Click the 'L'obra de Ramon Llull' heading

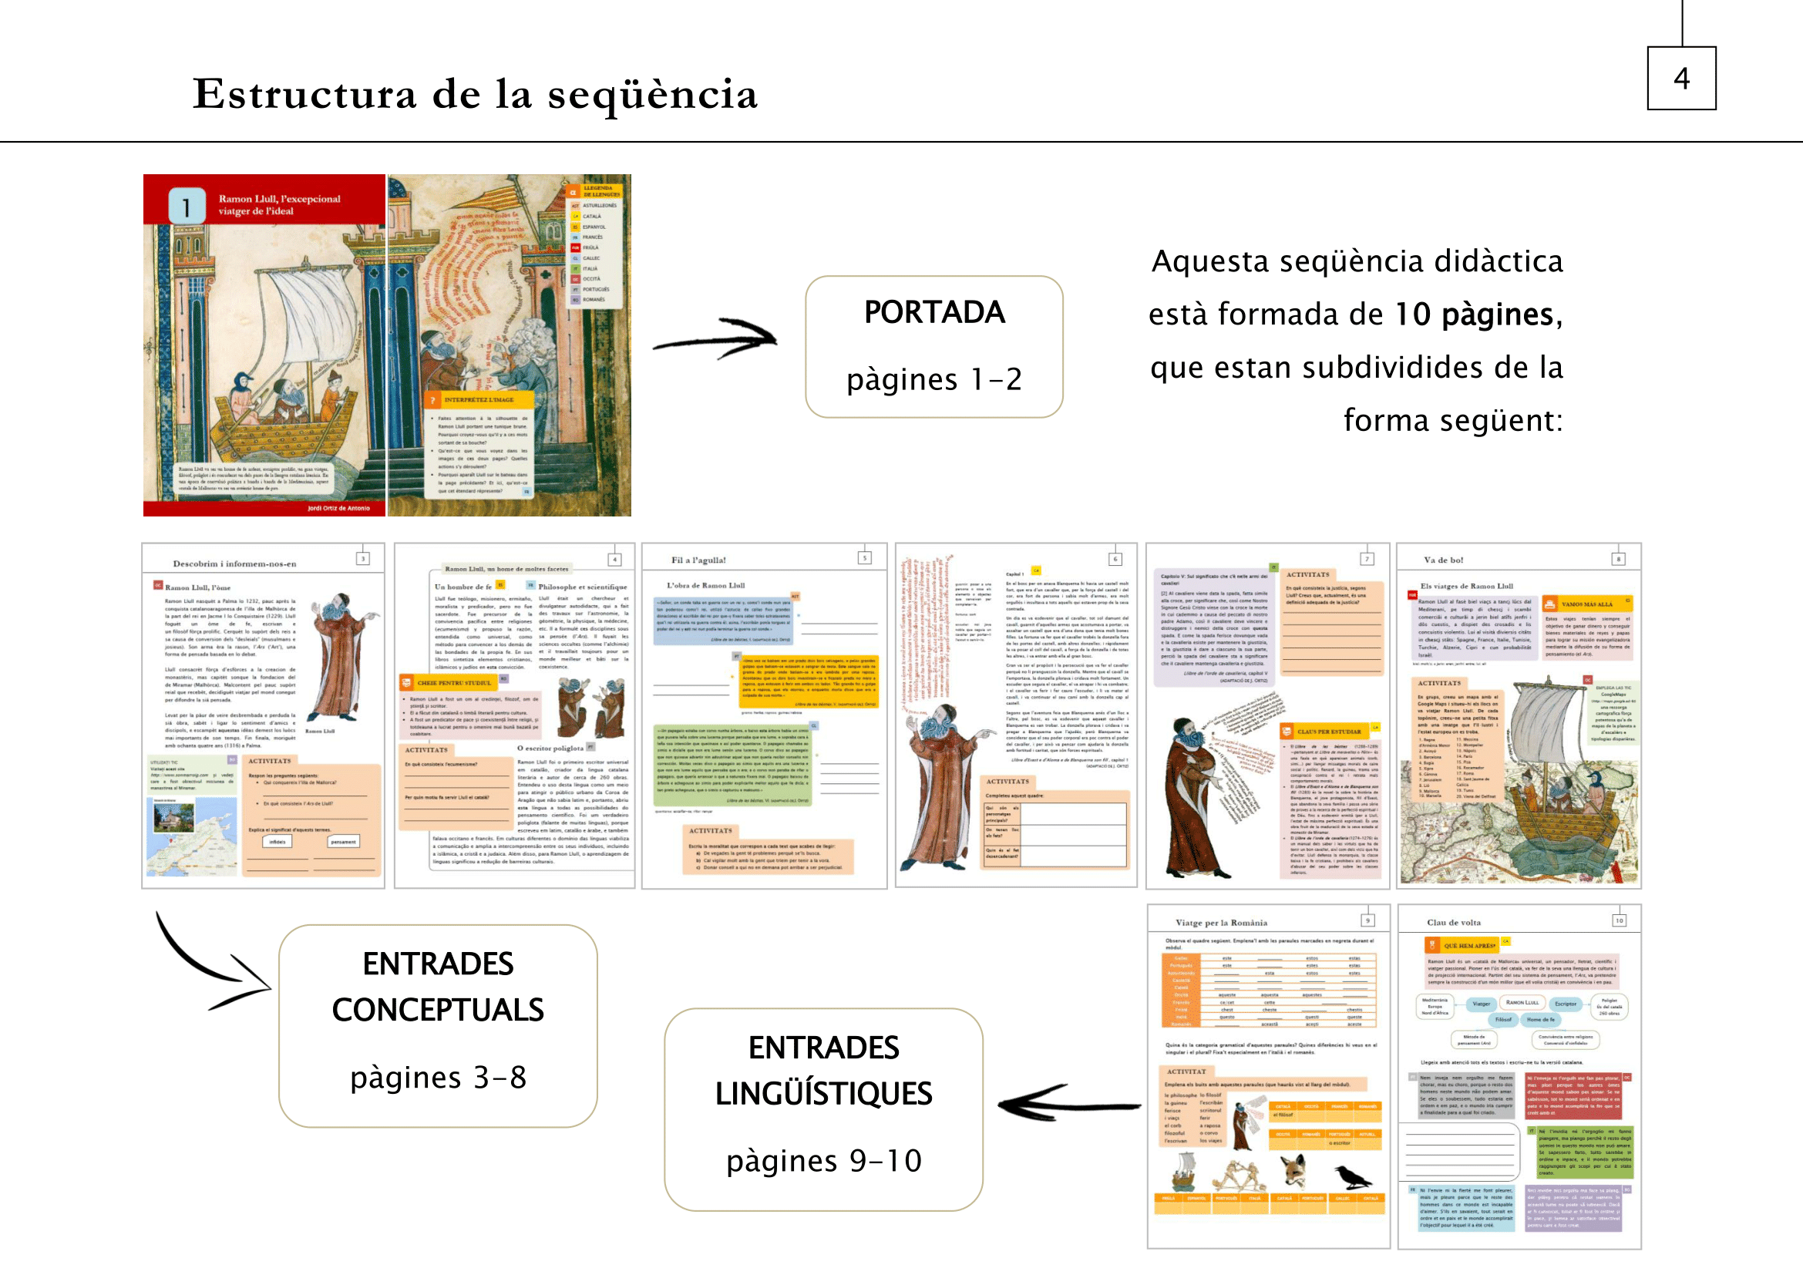[705, 586]
